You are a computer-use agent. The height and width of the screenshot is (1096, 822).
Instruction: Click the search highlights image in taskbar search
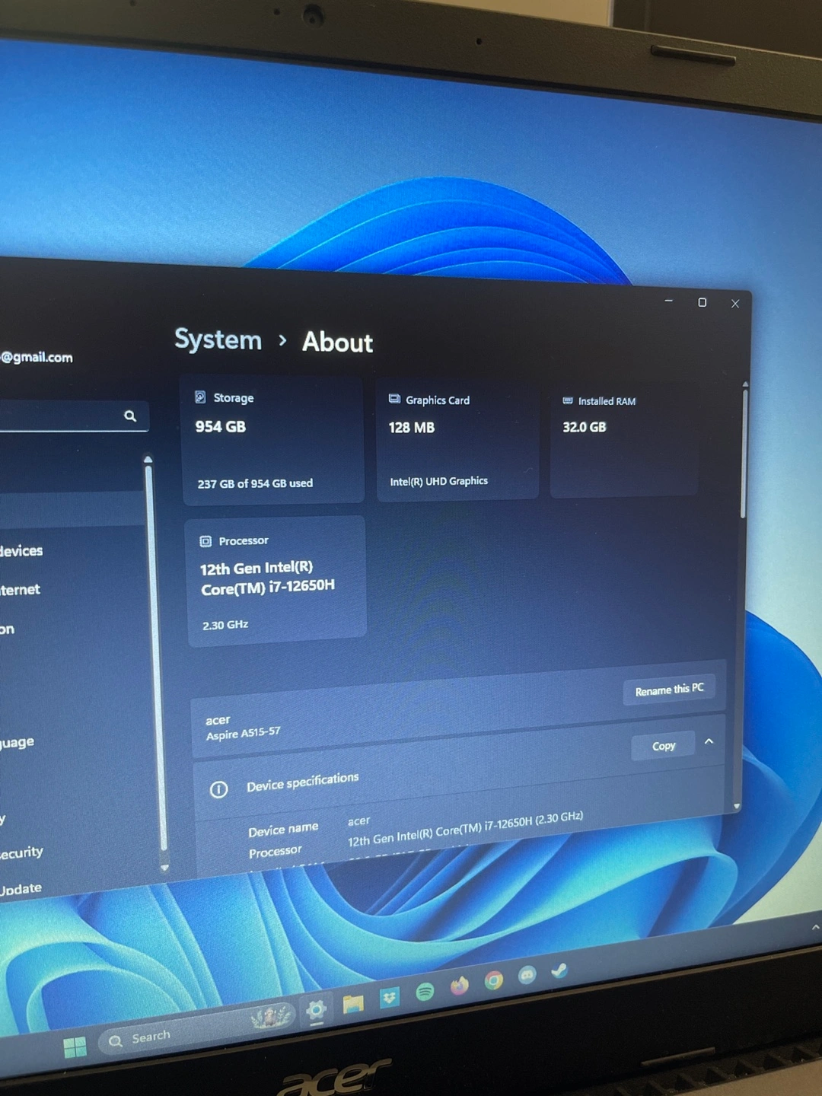(x=270, y=1017)
